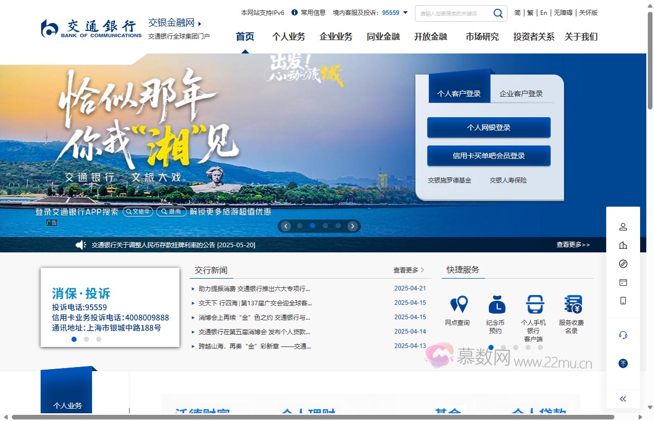654x421 pixels.
Task: Click the mobile phone sidebar icon
Action: click(623, 301)
